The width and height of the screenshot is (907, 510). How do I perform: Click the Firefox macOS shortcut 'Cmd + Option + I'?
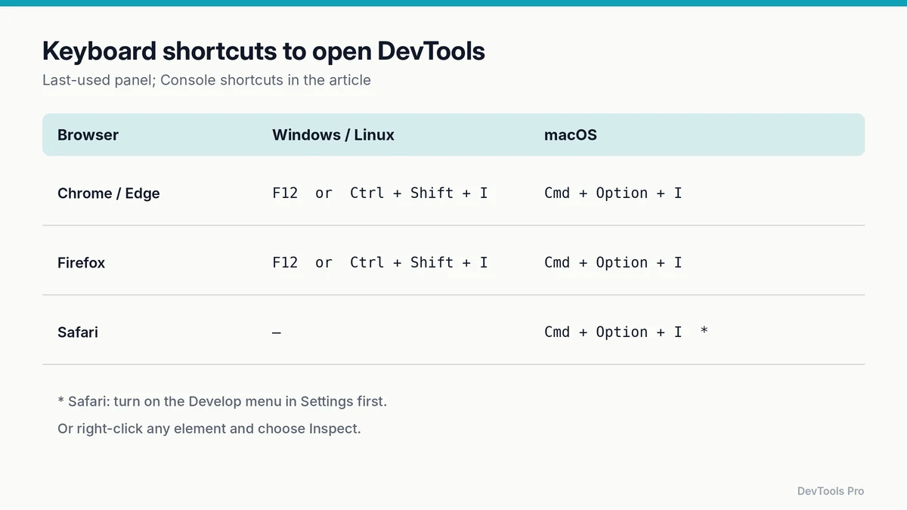click(x=613, y=263)
